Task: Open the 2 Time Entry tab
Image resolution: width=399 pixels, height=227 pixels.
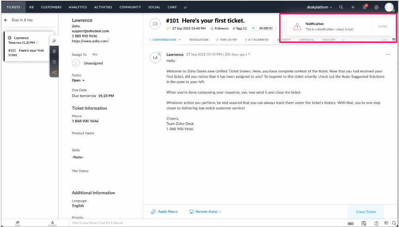Action: click(x=227, y=40)
